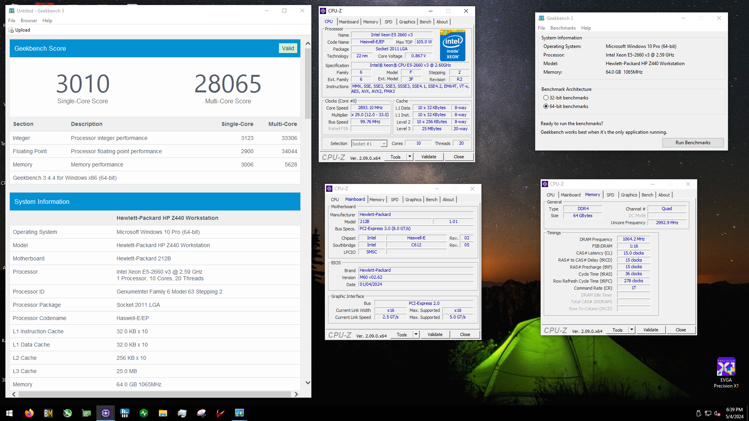
Task: Open Help menu in Geekbench launcher window
Action: point(586,28)
